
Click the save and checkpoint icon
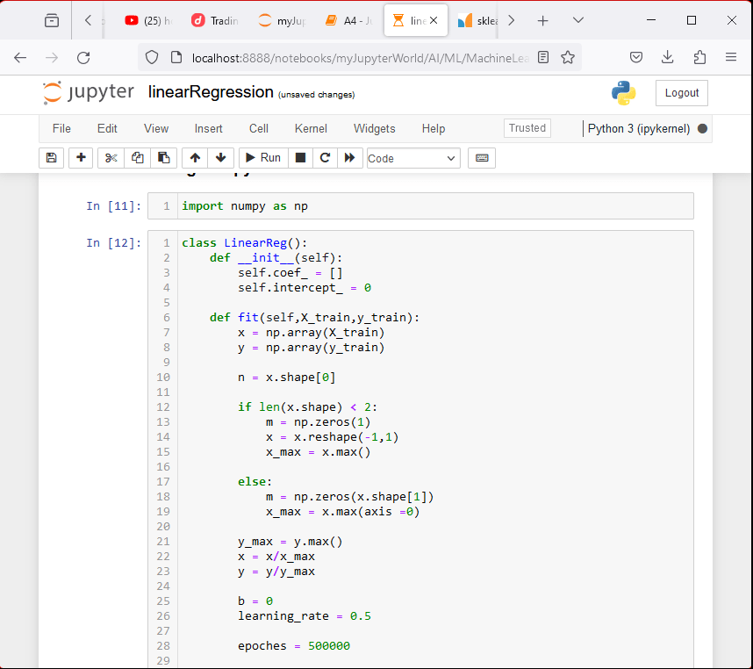(51, 158)
